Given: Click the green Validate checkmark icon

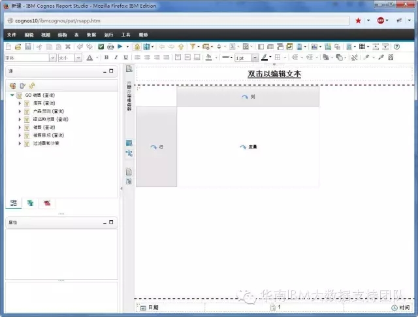Looking at the screenshot, I should [101, 46].
